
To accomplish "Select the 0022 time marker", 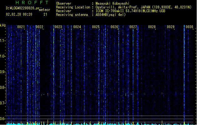I will pos(39,27).
